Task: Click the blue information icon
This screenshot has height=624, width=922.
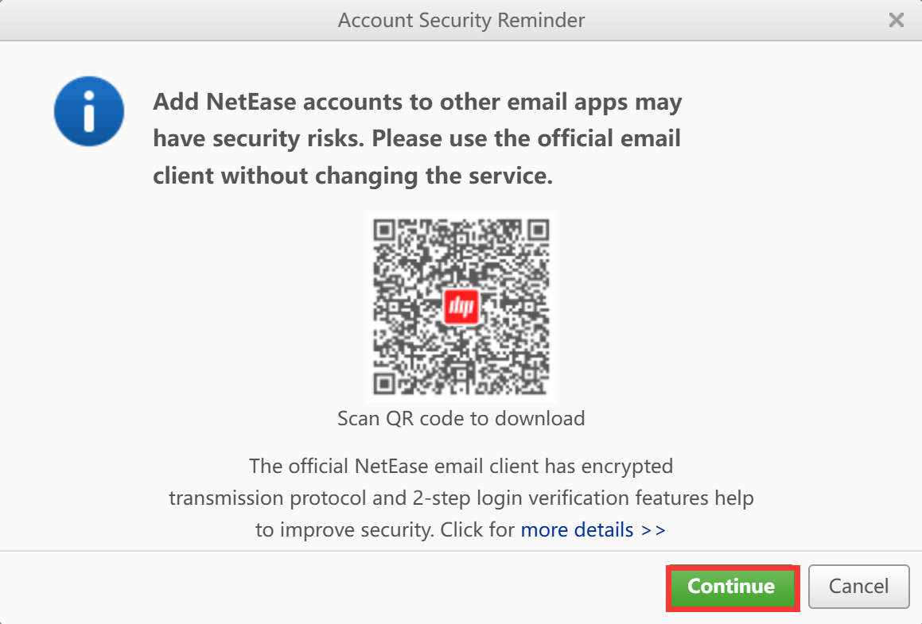Action: (x=89, y=111)
